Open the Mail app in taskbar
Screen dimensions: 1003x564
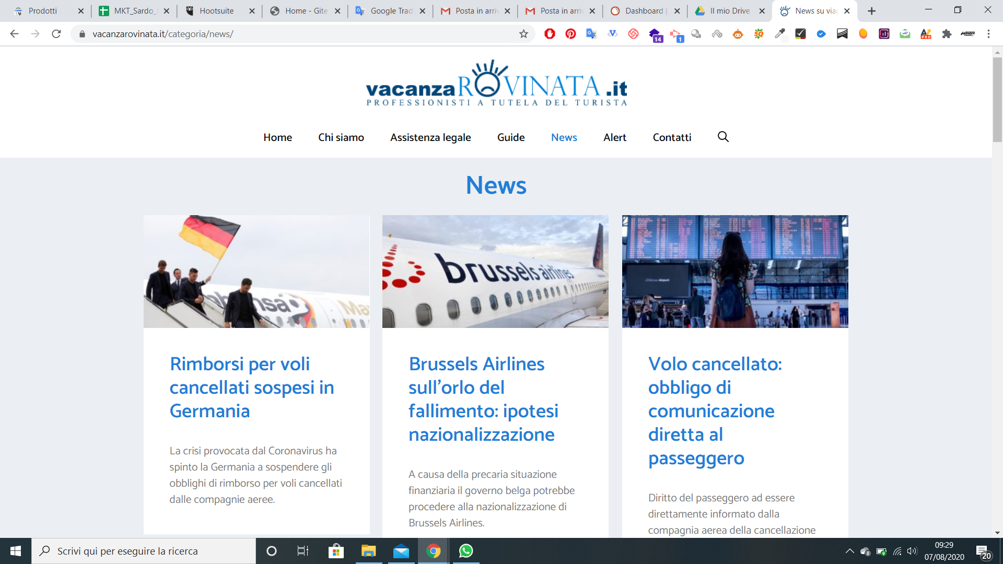401,551
